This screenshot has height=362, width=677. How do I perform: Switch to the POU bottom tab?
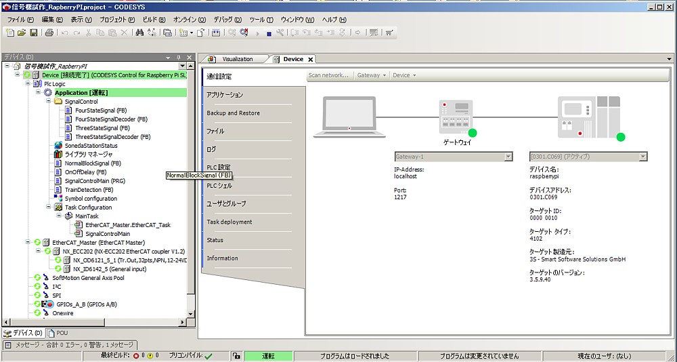58,333
